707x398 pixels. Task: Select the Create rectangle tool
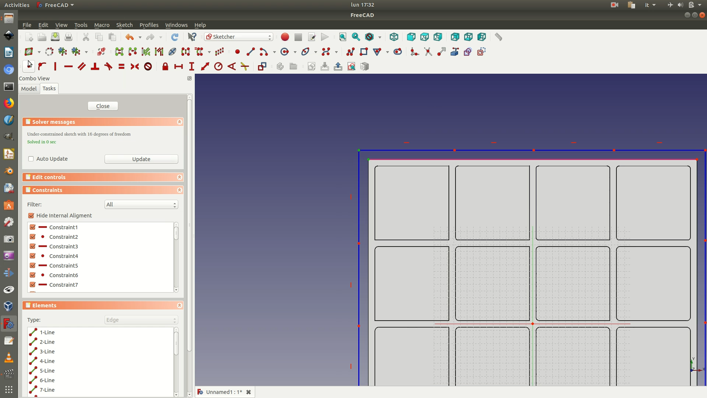tap(364, 52)
